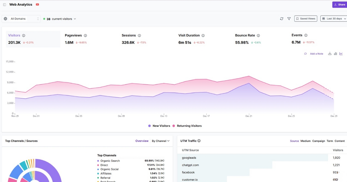Open the filter options with the funnel icon
Image resolution: width=347 pixels, height=182 pixels.
pos(289,18)
